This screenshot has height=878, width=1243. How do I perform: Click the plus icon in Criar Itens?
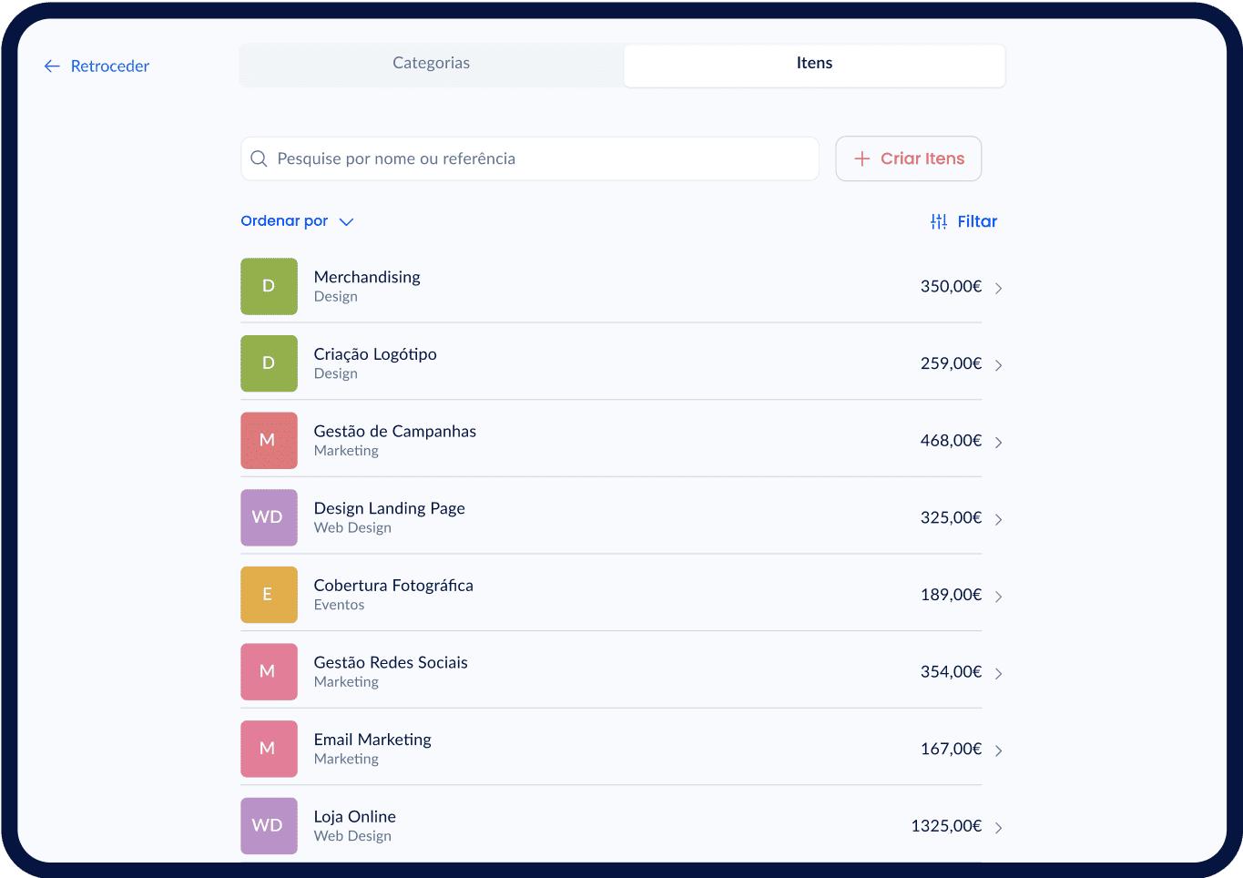[861, 158]
